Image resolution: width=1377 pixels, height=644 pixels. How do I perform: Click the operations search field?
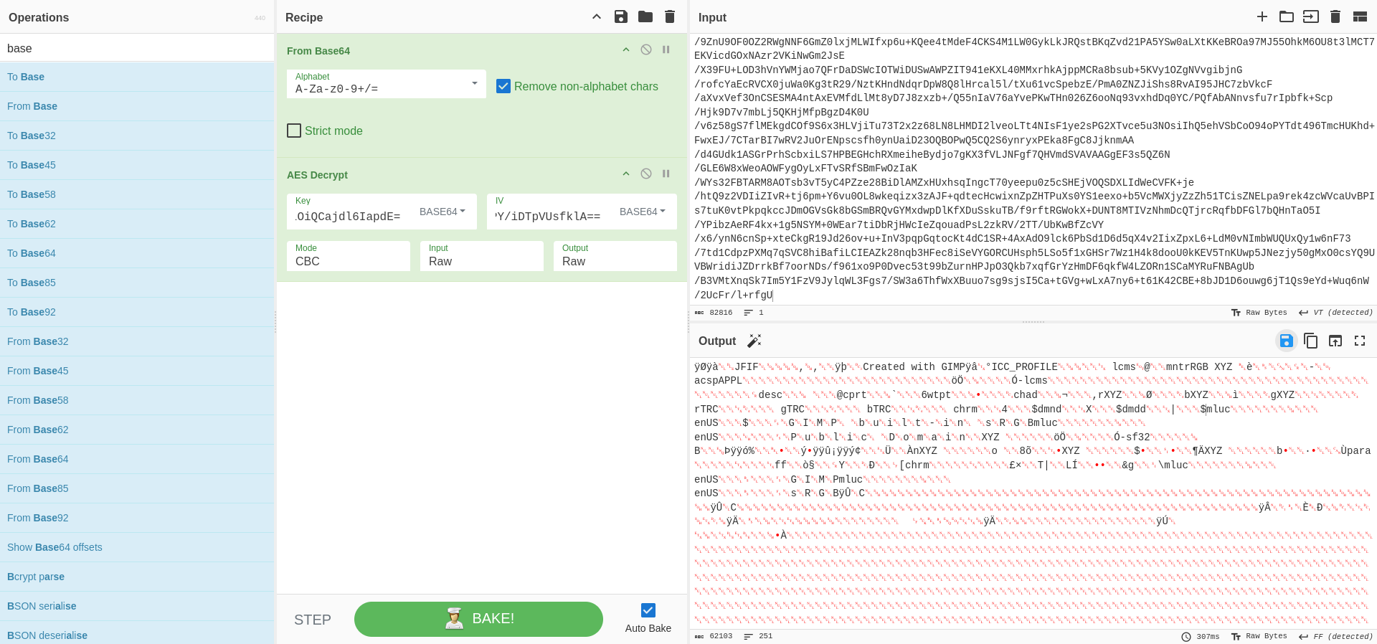(x=136, y=48)
